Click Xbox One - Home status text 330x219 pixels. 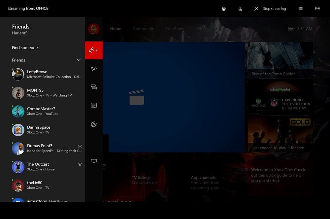point(41,169)
